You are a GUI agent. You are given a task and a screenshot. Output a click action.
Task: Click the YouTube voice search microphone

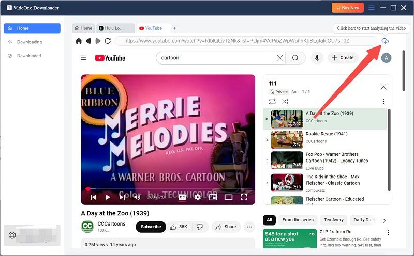point(317,58)
